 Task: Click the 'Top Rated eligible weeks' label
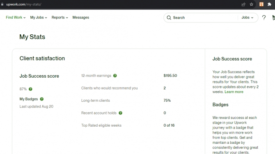coord(101,125)
